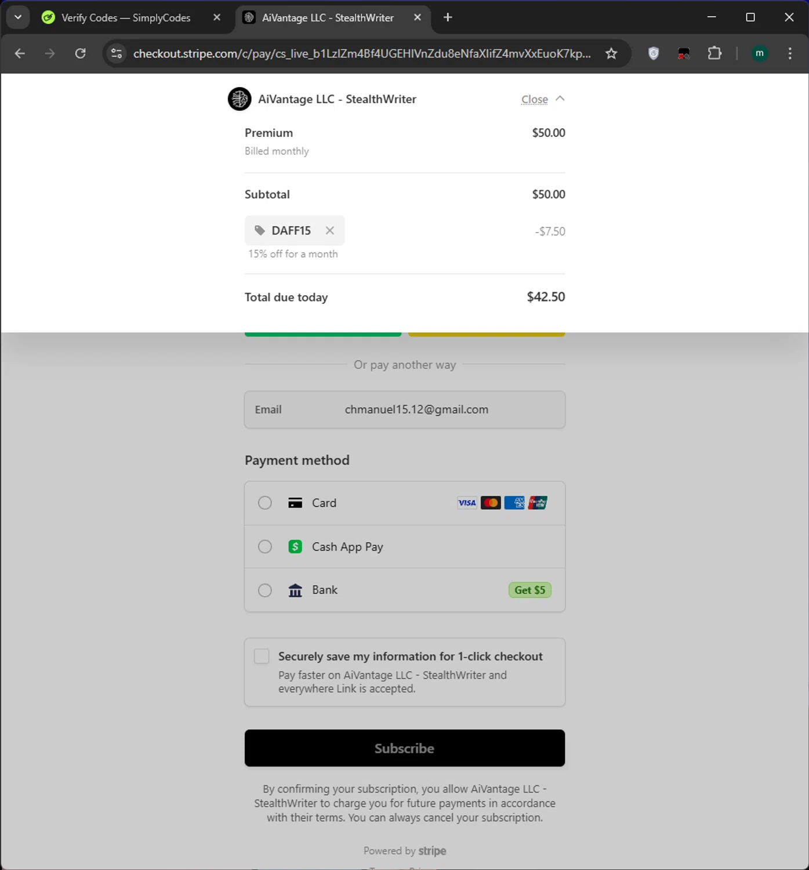809x870 pixels.
Task: Close the AiVantage StealthWriter tab
Action: click(418, 17)
